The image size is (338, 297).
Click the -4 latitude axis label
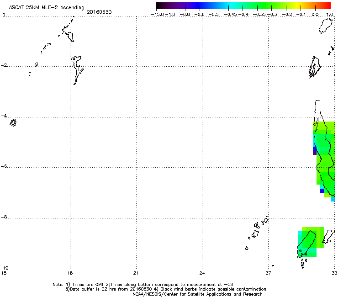pyautogui.click(x=4, y=116)
